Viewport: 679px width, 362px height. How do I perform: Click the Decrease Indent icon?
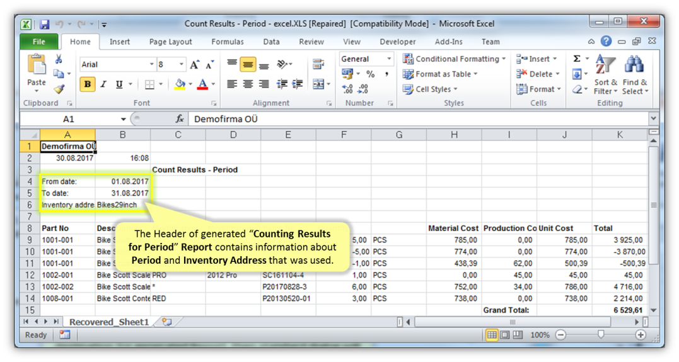[x=282, y=84]
